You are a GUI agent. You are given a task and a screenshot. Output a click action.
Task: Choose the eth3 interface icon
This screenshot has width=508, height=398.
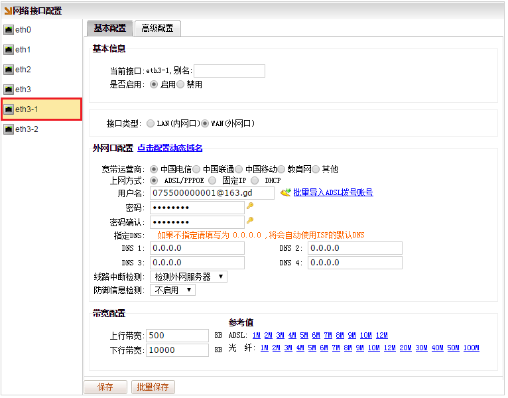(x=9, y=90)
